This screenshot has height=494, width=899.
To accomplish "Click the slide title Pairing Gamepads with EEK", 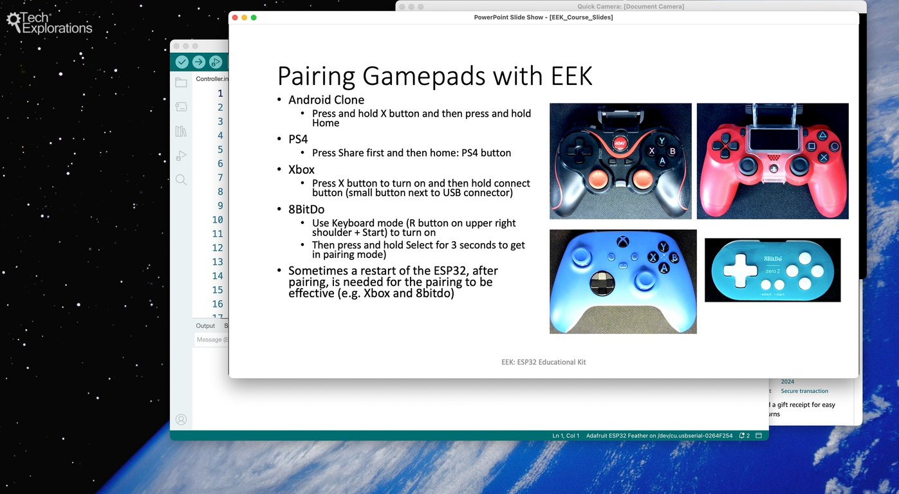I will coord(434,76).
